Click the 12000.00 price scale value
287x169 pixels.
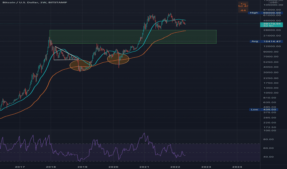[272, 46]
